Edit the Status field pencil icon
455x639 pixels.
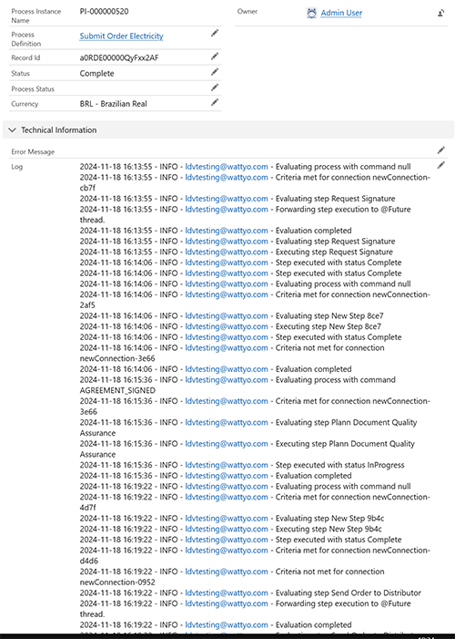coord(215,72)
